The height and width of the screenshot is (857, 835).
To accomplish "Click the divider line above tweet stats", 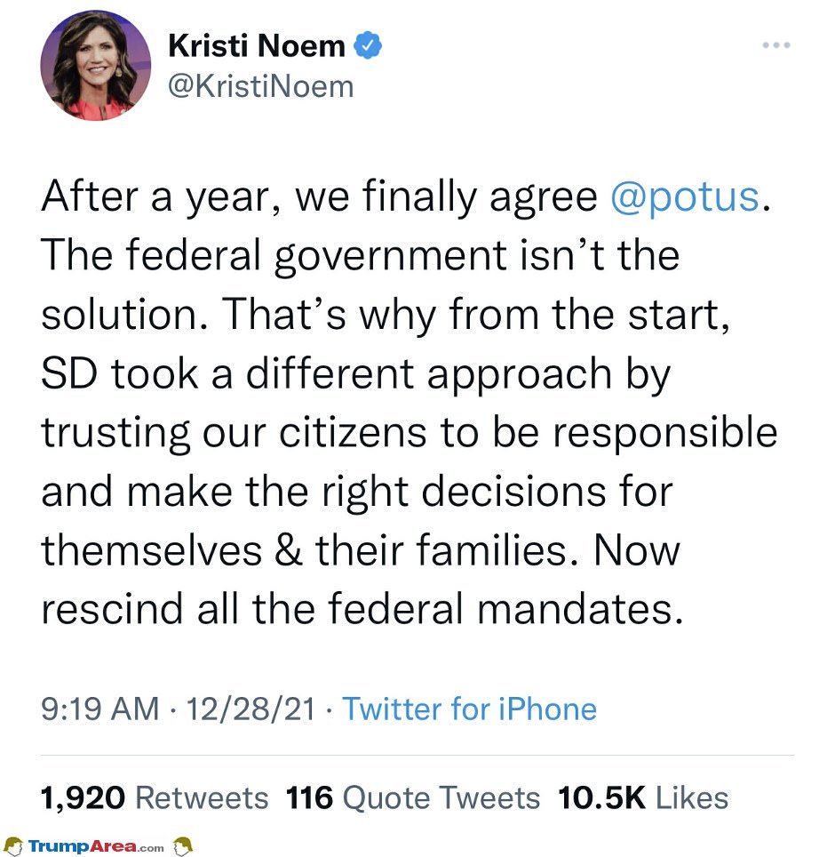I will pyautogui.click(x=417, y=756).
